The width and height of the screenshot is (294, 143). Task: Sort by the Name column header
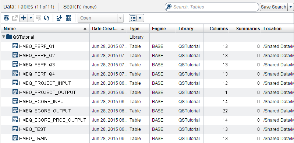pyautogui.click(x=45, y=28)
